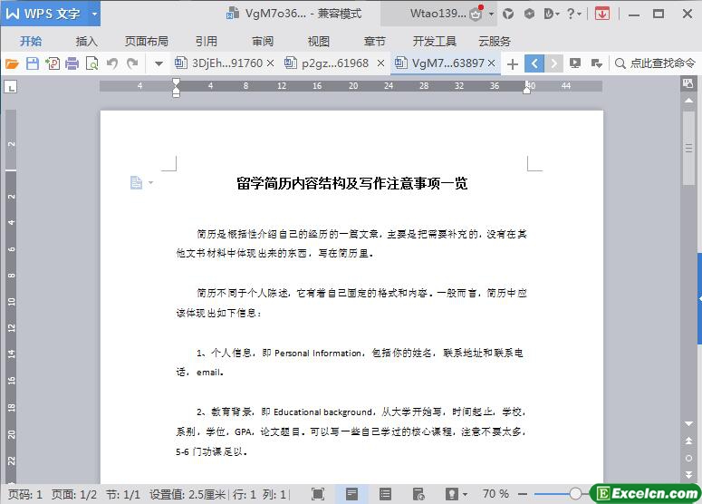Open the 章节 ribbon tab
702x504 pixels.
point(374,42)
